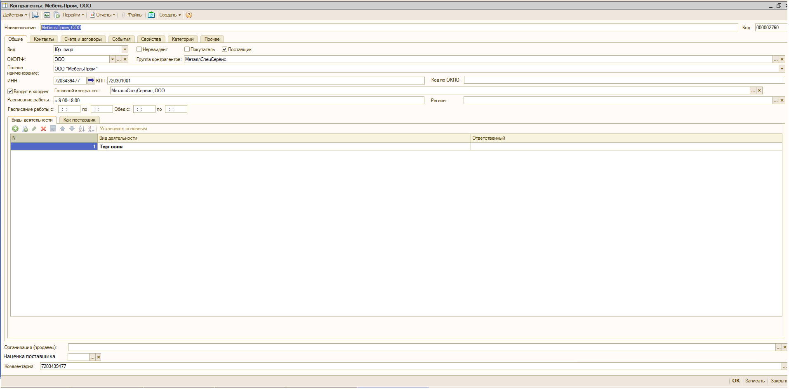This screenshot has height=389, width=789.
Task: Click the sort ascending A-Я icon
Action: tap(81, 129)
